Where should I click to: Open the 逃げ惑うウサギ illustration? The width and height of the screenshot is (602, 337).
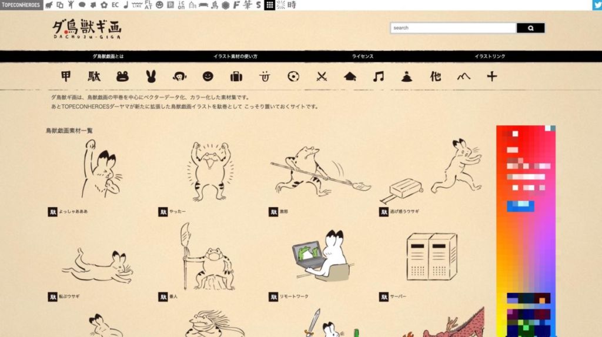pyautogui.click(x=431, y=172)
